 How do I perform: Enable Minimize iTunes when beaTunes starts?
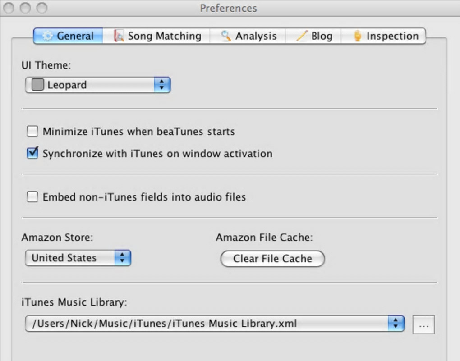[x=32, y=132]
